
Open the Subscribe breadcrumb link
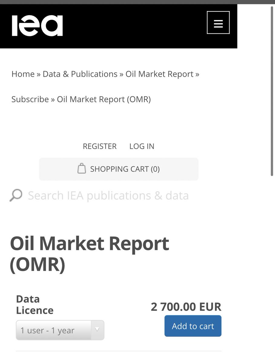(x=30, y=99)
